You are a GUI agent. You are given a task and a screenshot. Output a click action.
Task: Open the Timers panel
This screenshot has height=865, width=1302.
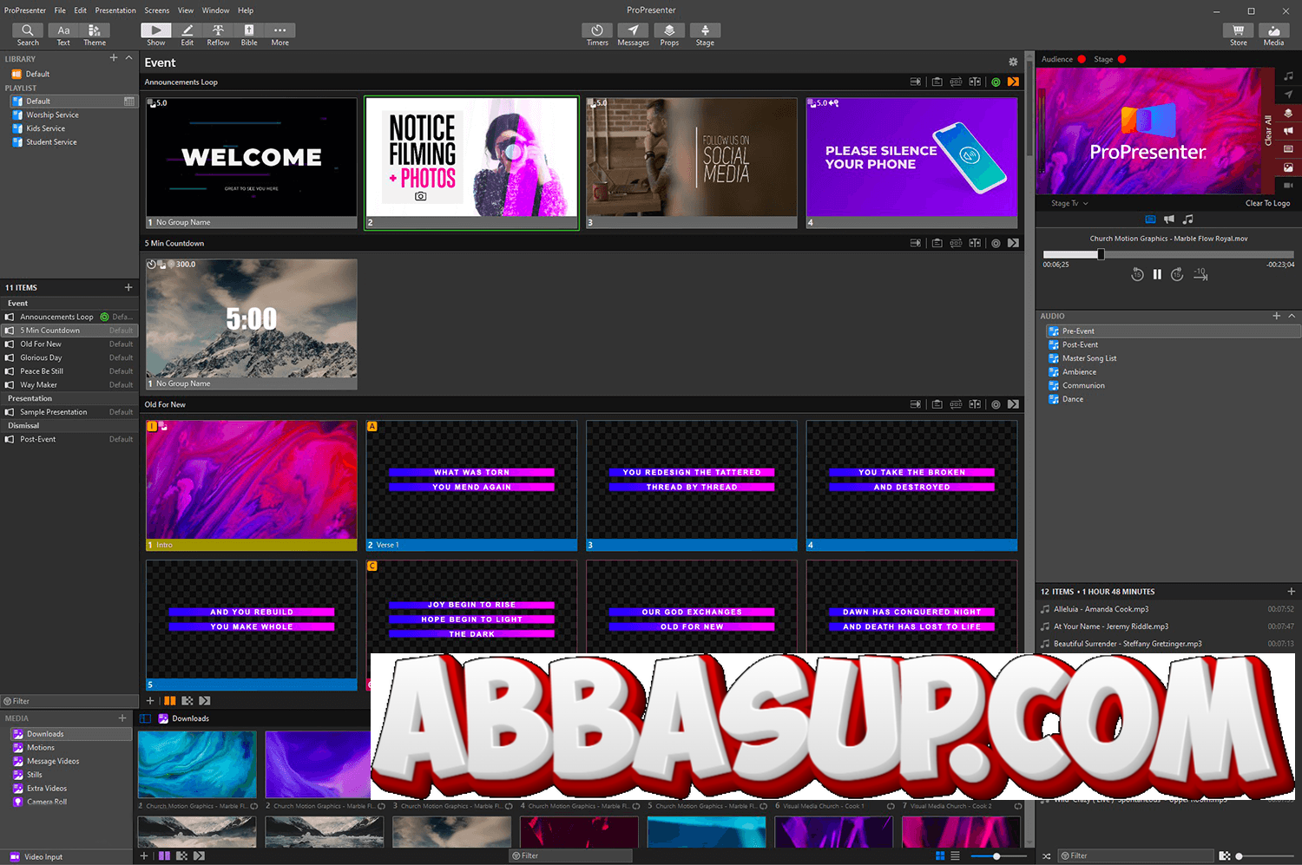597,35
